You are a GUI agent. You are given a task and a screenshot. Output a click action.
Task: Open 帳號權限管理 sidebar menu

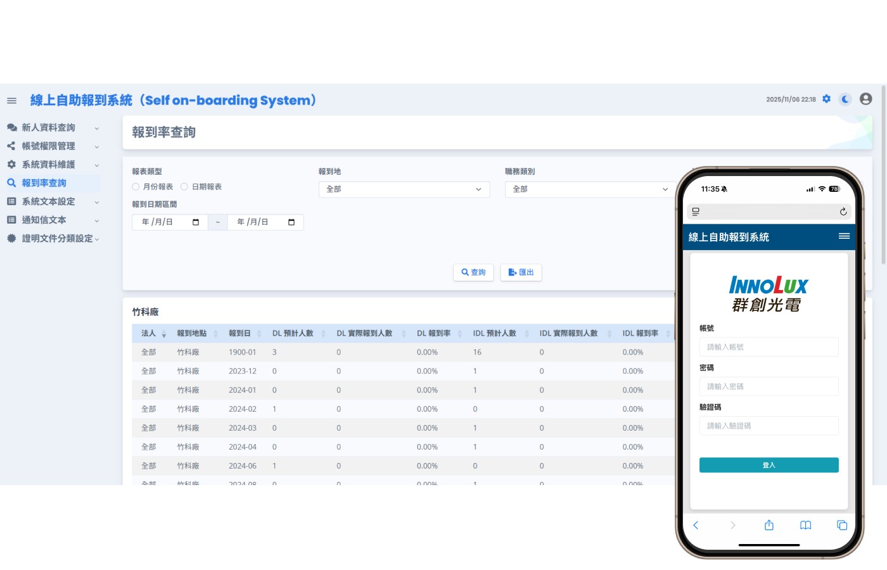click(53, 146)
